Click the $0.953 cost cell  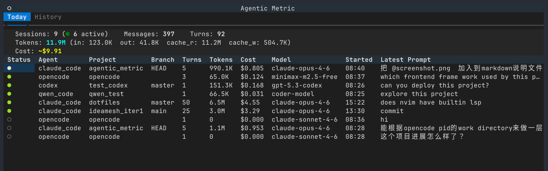252,128
